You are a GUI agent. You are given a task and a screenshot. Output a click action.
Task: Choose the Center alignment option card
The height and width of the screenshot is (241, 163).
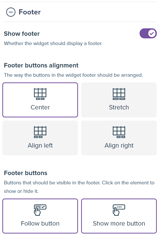tap(40, 100)
